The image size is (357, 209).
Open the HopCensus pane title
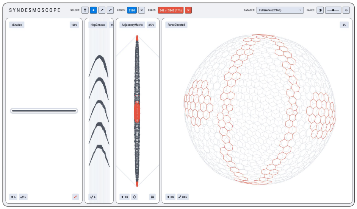point(98,25)
